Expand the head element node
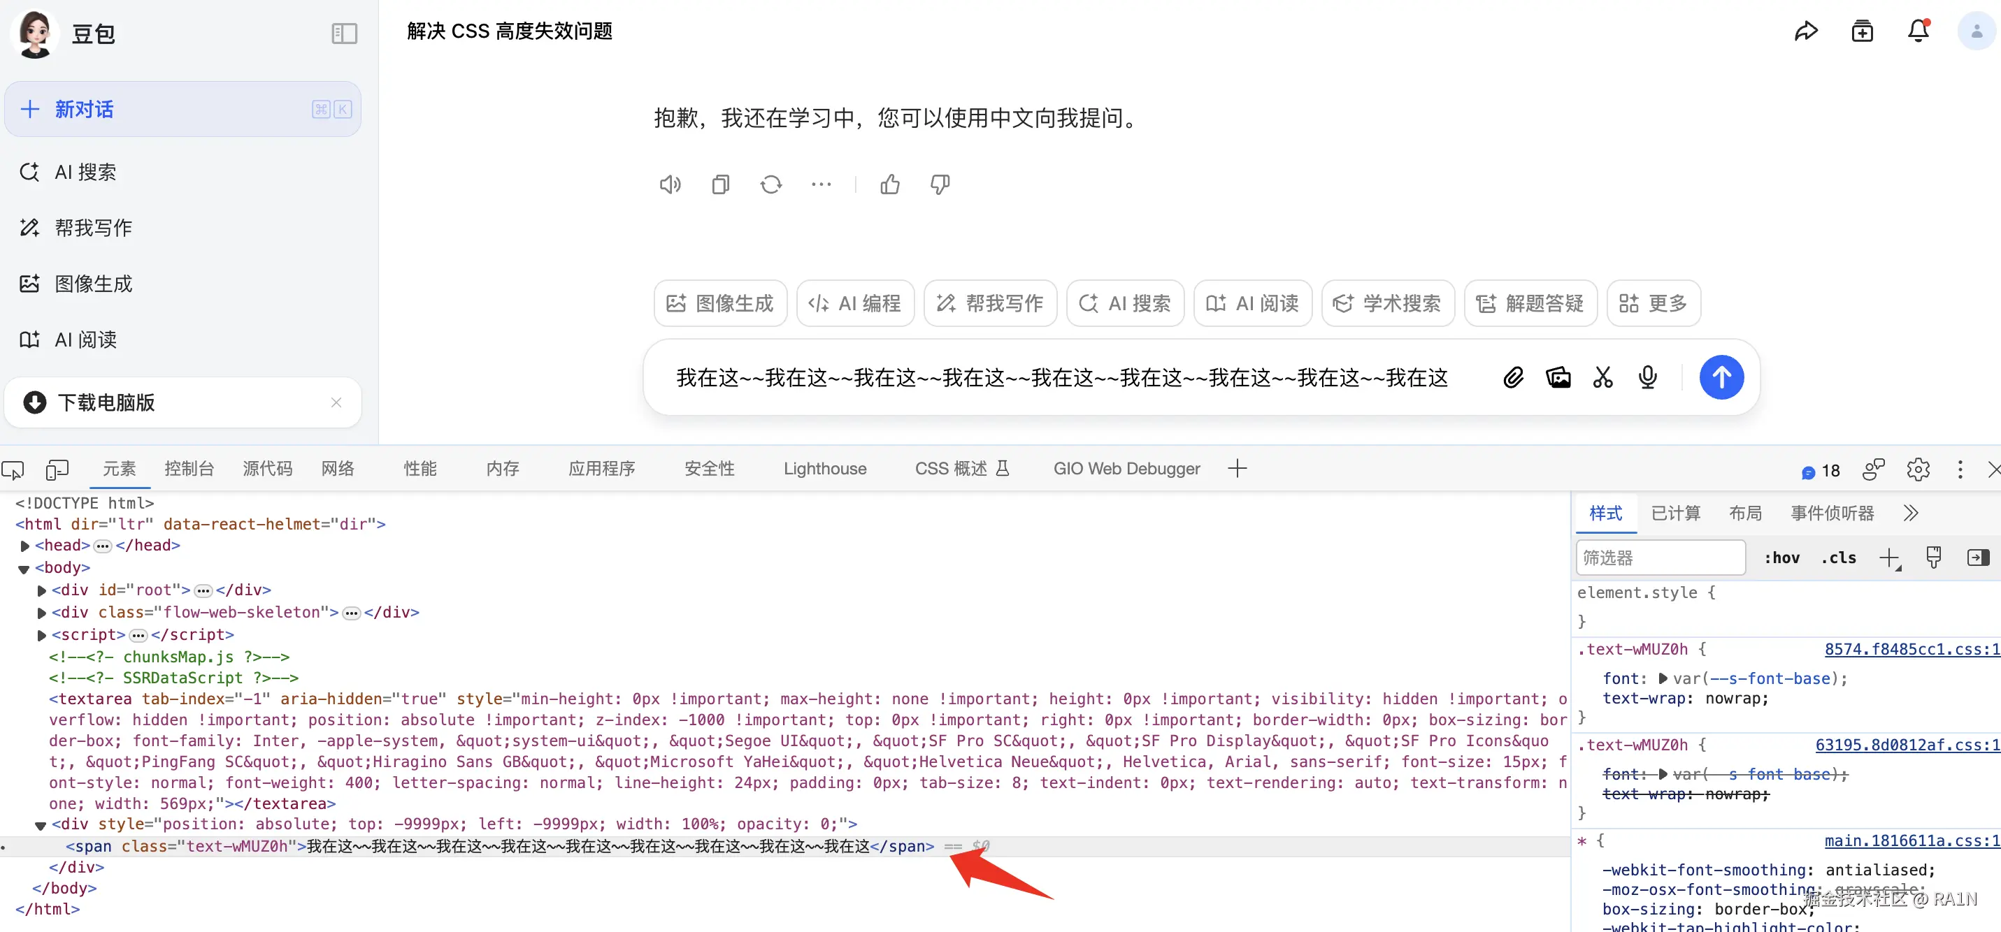2001x932 pixels. click(25, 546)
